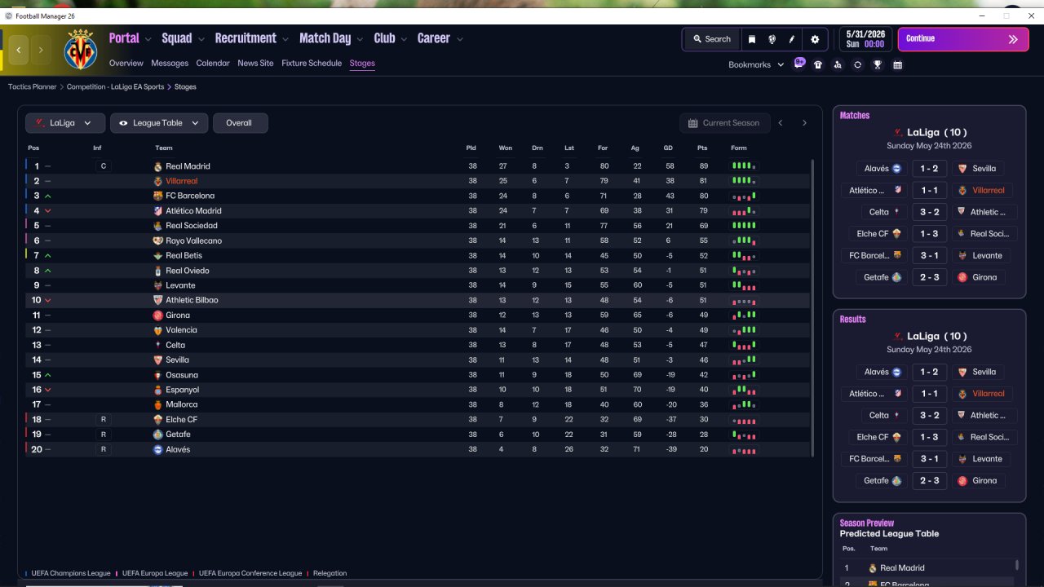Click the Overall filter button
Screen dimensions: 1044x587
241,123
